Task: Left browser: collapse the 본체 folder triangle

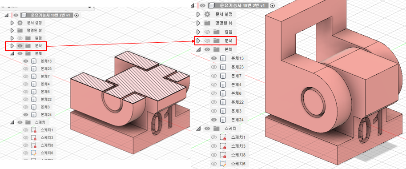Action: click(x=12, y=53)
